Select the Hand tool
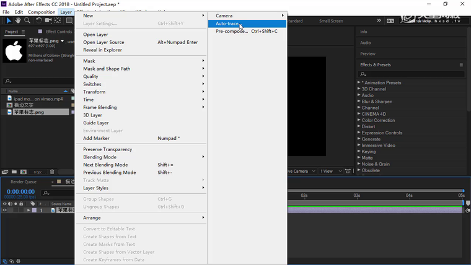This screenshot has width=471, height=265. 18,20
